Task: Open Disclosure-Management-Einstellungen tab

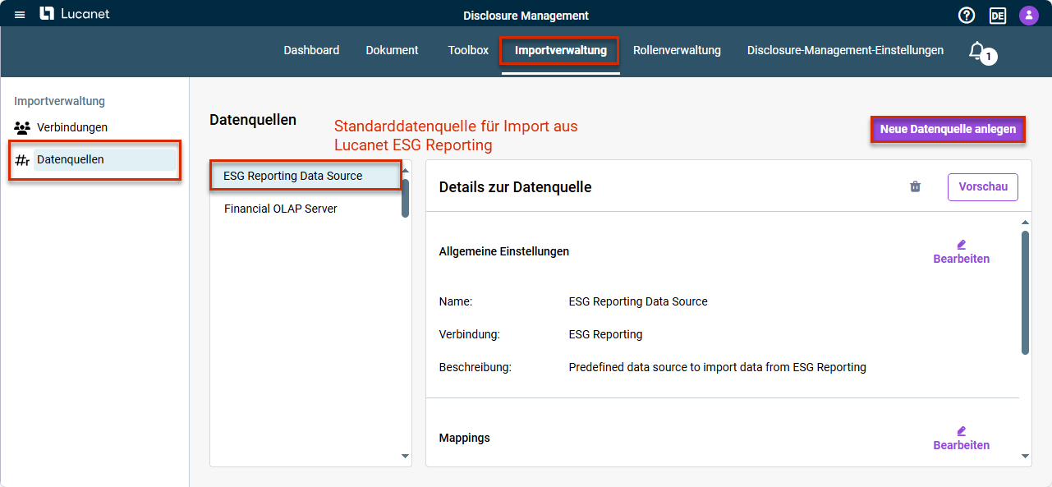Action: click(845, 50)
